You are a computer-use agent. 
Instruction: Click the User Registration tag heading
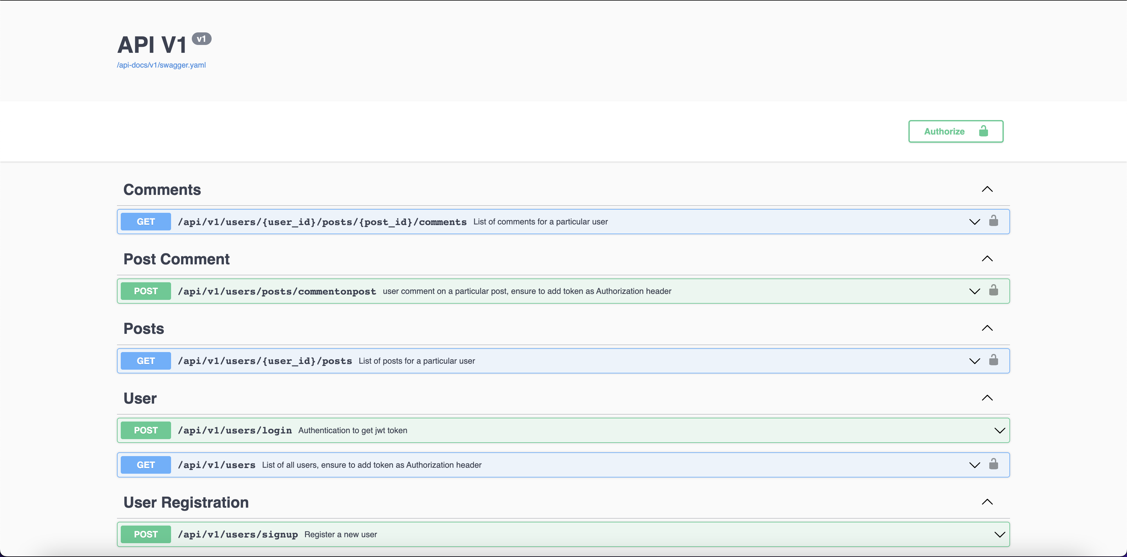186,502
